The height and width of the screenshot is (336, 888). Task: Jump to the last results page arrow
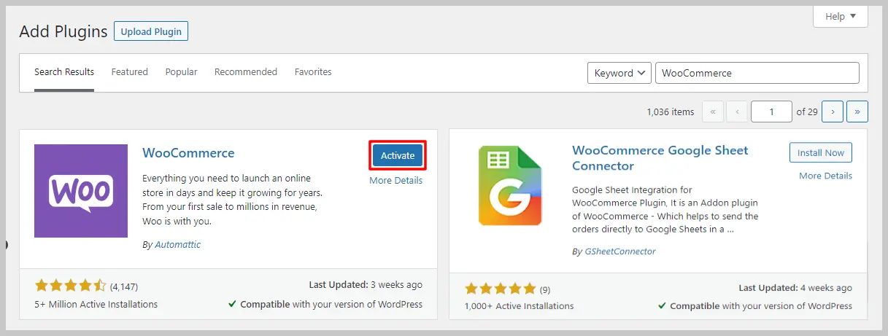857,112
